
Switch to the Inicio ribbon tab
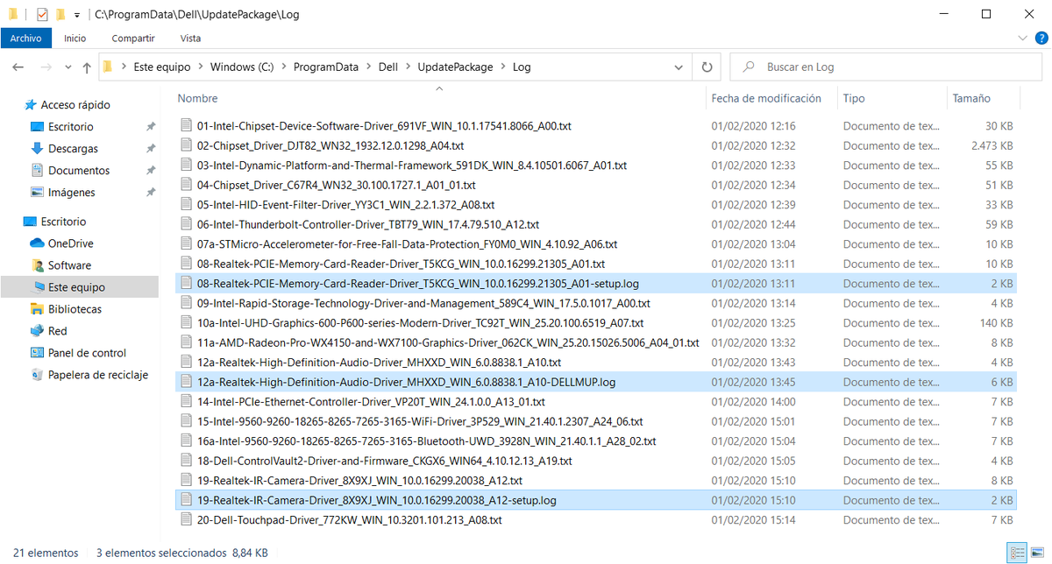(75, 39)
